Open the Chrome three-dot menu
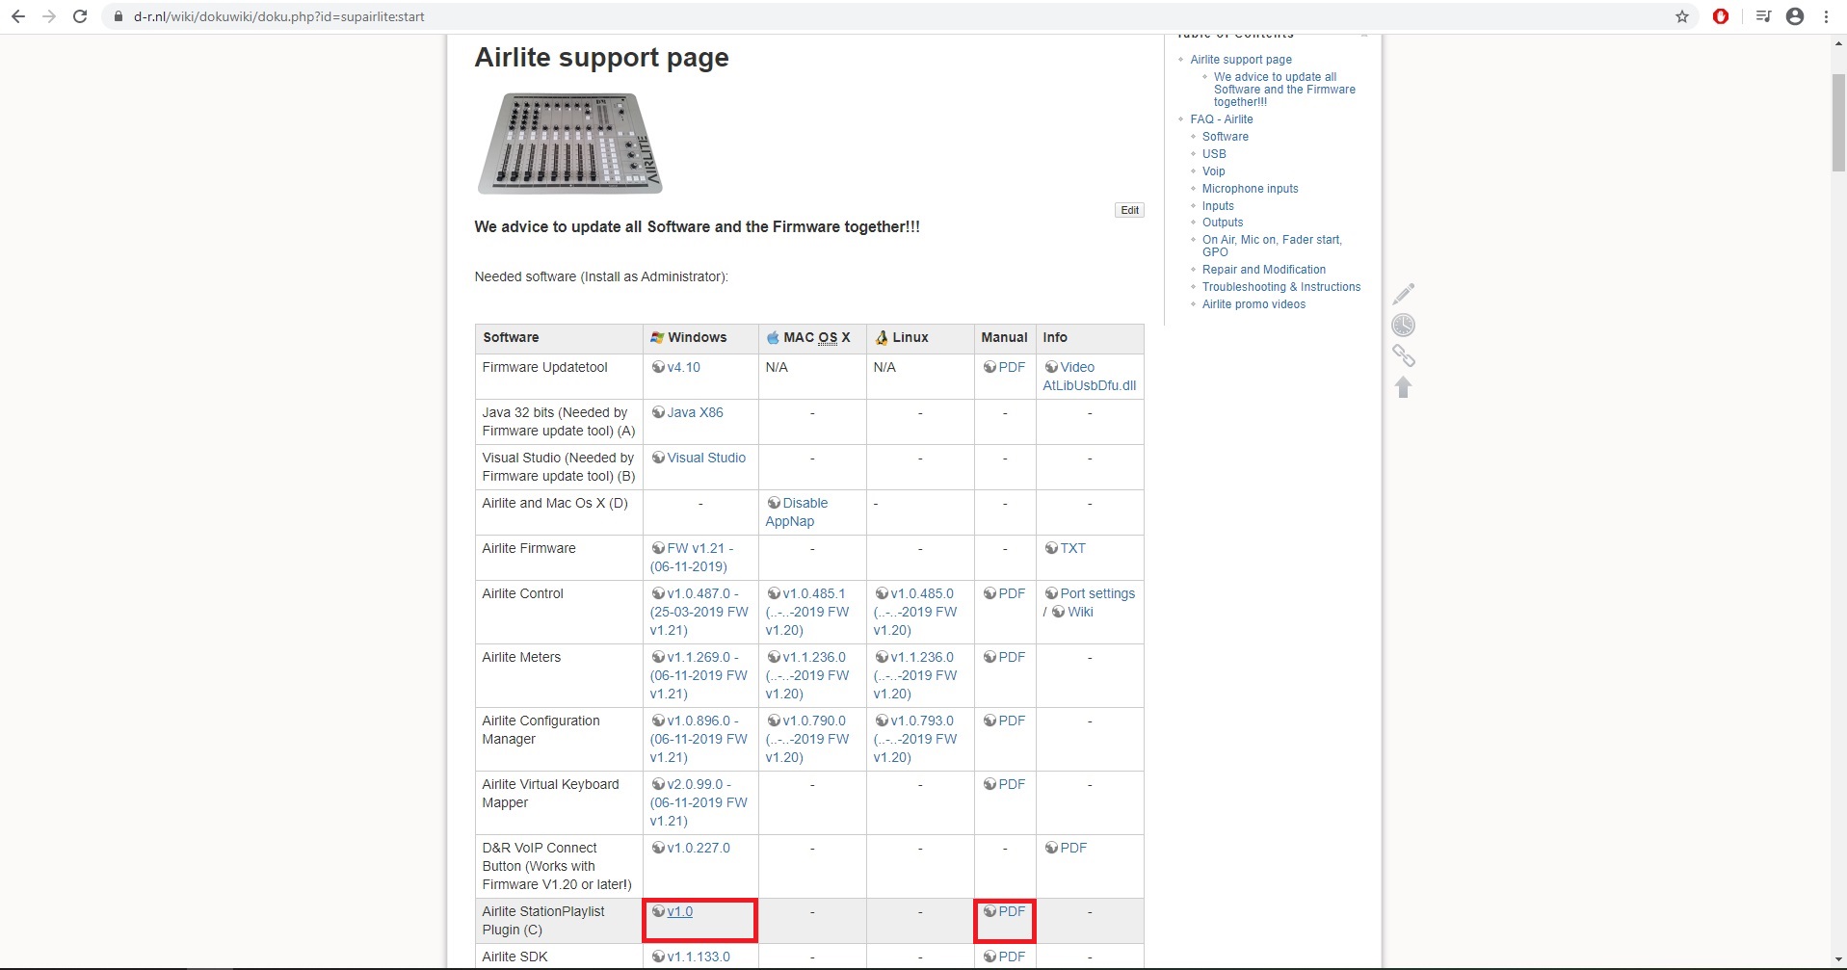The image size is (1847, 970). [1826, 16]
